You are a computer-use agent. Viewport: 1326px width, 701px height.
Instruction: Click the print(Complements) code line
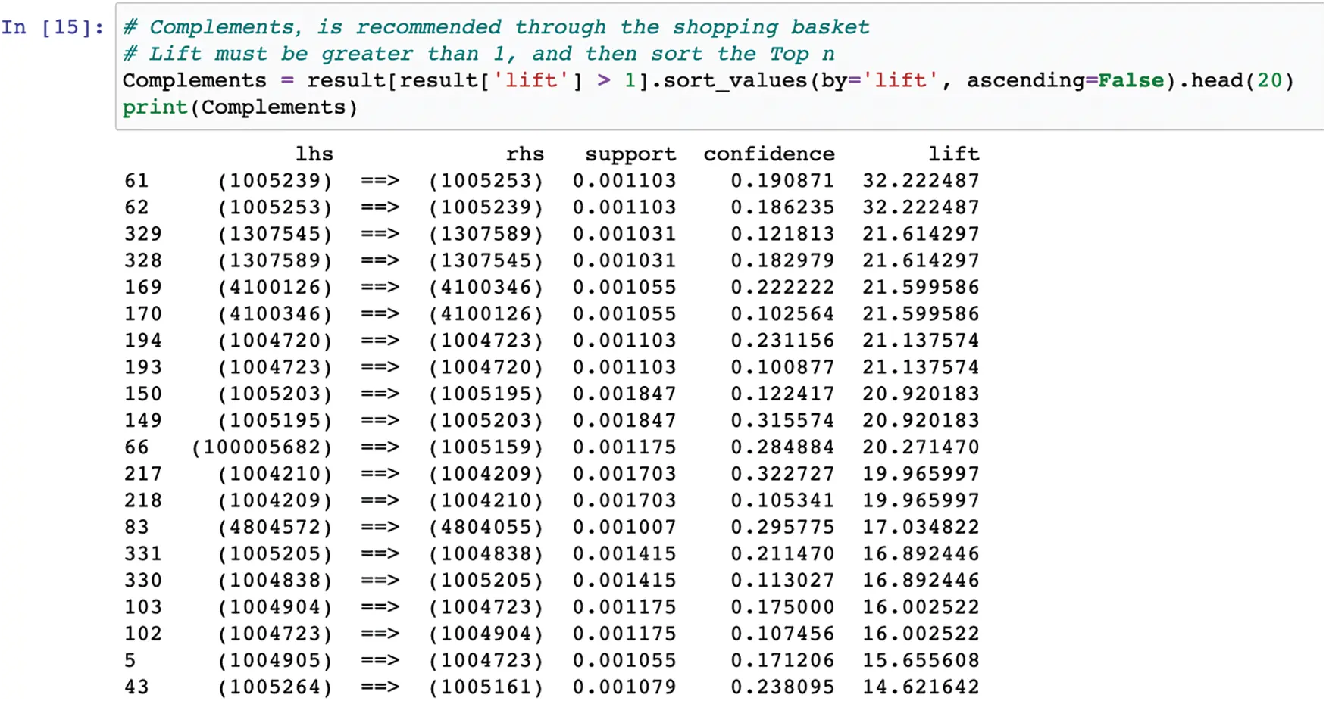point(239,107)
